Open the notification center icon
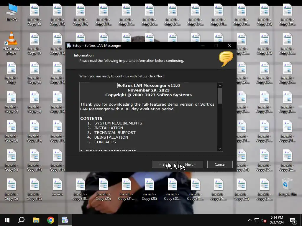Screen dimensions: 302x226 pos(293,220)
